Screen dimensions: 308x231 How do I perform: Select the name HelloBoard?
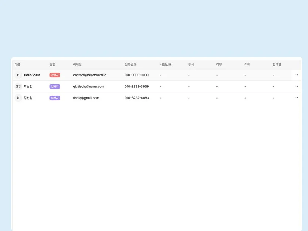[x=32, y=75]
